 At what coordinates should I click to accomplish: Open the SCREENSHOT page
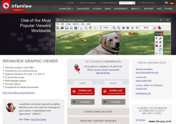pos(121,9)
